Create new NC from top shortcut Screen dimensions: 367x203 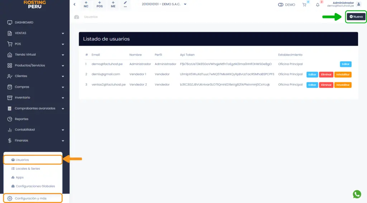[x=86, y=4]
